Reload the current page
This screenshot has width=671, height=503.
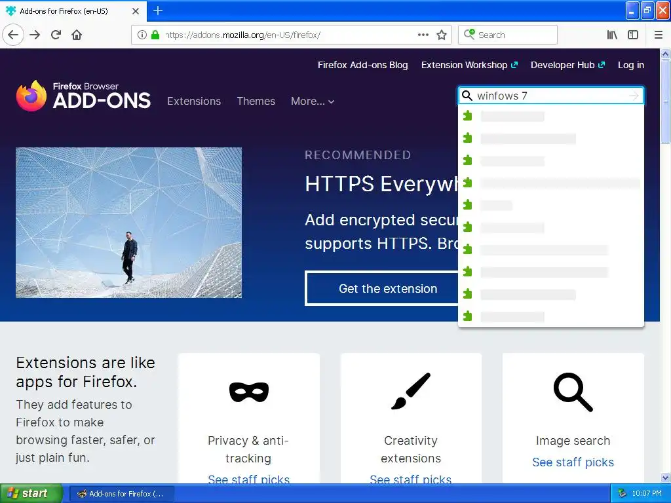(56, 35)
